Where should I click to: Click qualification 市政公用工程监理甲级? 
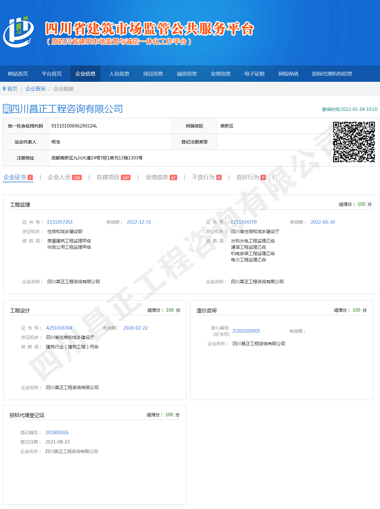pos(69,247)
